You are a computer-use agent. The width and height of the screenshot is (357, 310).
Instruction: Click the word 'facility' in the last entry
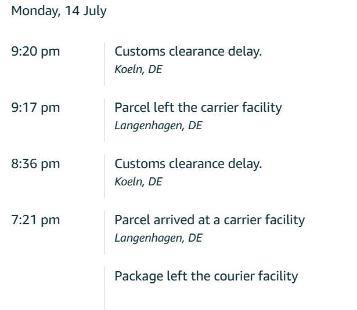point(278,276)
